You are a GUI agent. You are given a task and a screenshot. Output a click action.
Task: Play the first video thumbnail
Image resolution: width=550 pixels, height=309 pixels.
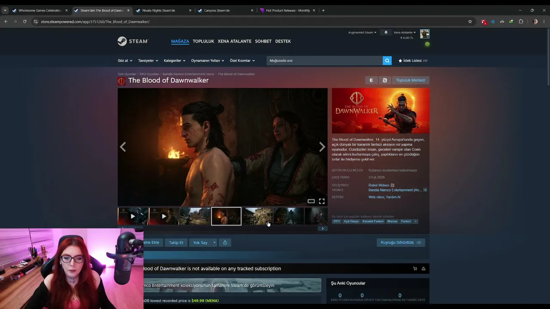pyautogui.click(x=133, y=216)
